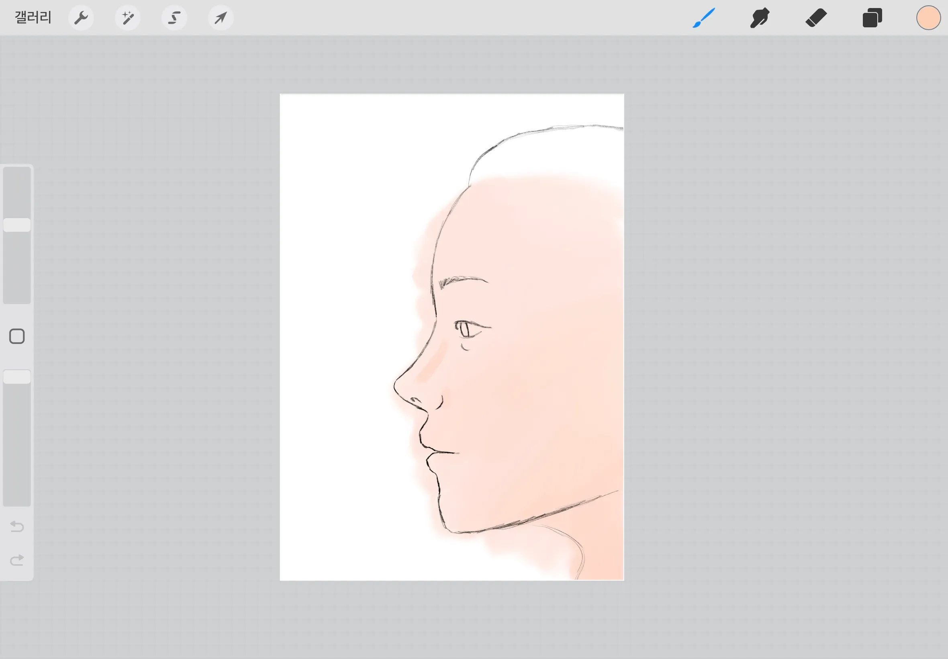Select the Eraser tool
Screen dimensions: 948x659
[816, 18]
